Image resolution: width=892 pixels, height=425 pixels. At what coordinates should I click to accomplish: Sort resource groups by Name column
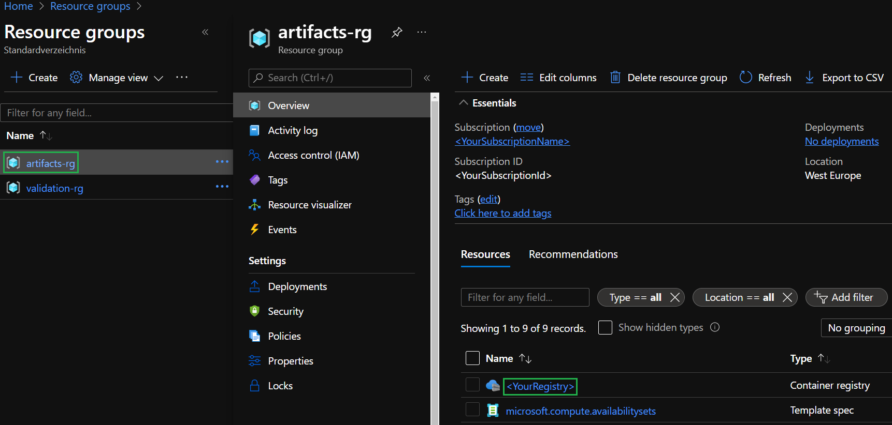(x=29, y=135)
